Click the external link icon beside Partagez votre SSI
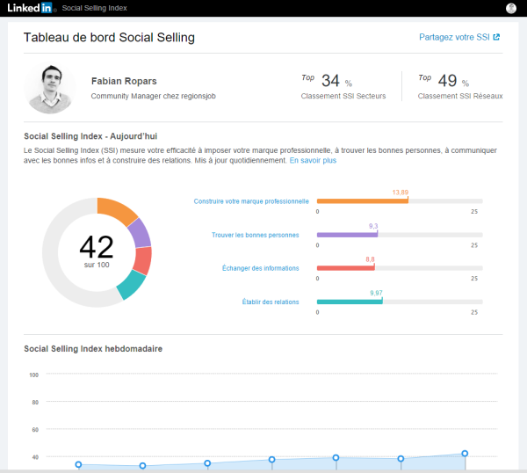This screenshot has width=527, height=473. tap(496, 38)
